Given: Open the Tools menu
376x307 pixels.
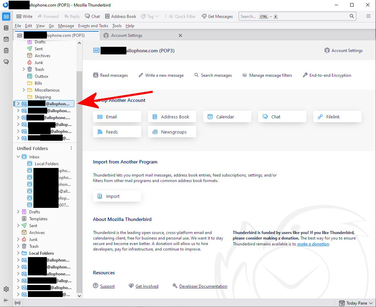Looking at the screenshot, I should (117, 26).
